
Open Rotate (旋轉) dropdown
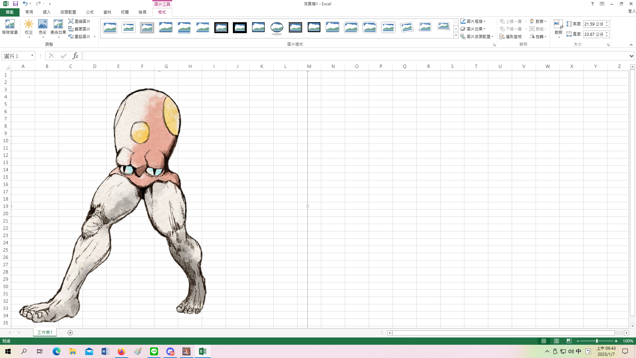point(538,36)
